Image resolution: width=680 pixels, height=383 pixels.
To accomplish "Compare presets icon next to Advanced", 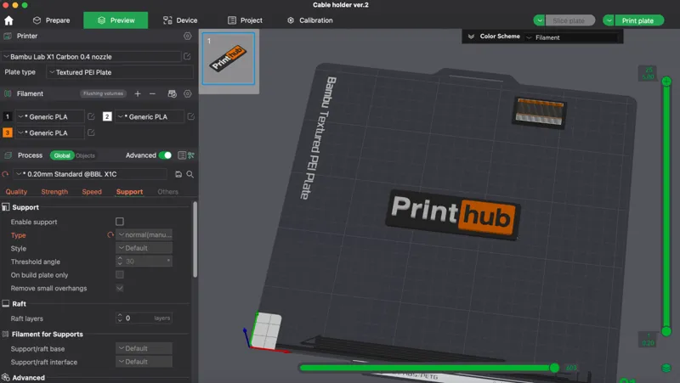I will pyautogui.click(x=190, y=155).
